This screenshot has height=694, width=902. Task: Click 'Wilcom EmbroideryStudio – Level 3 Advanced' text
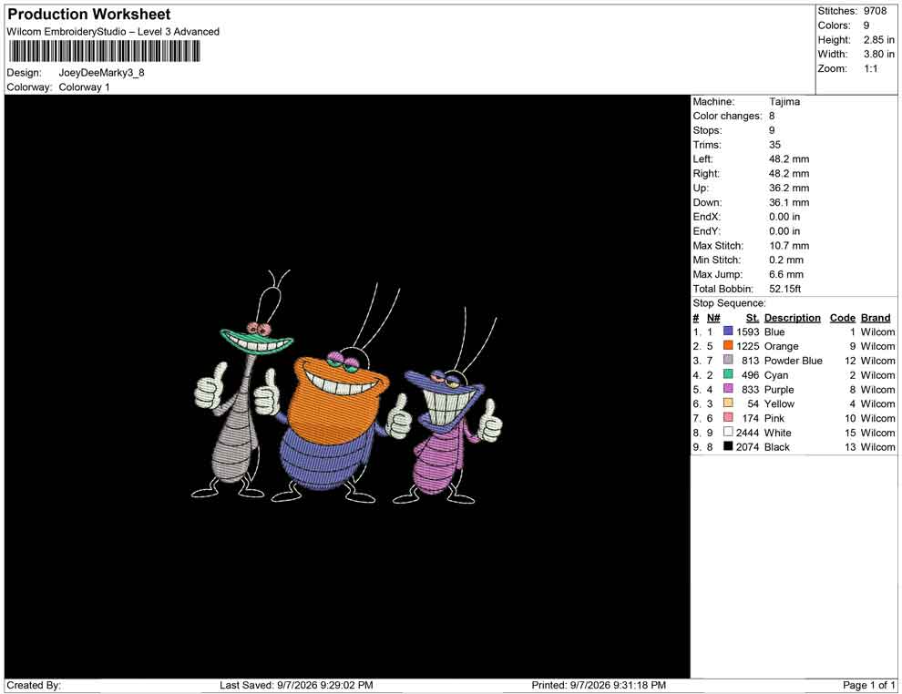[113, 32]
